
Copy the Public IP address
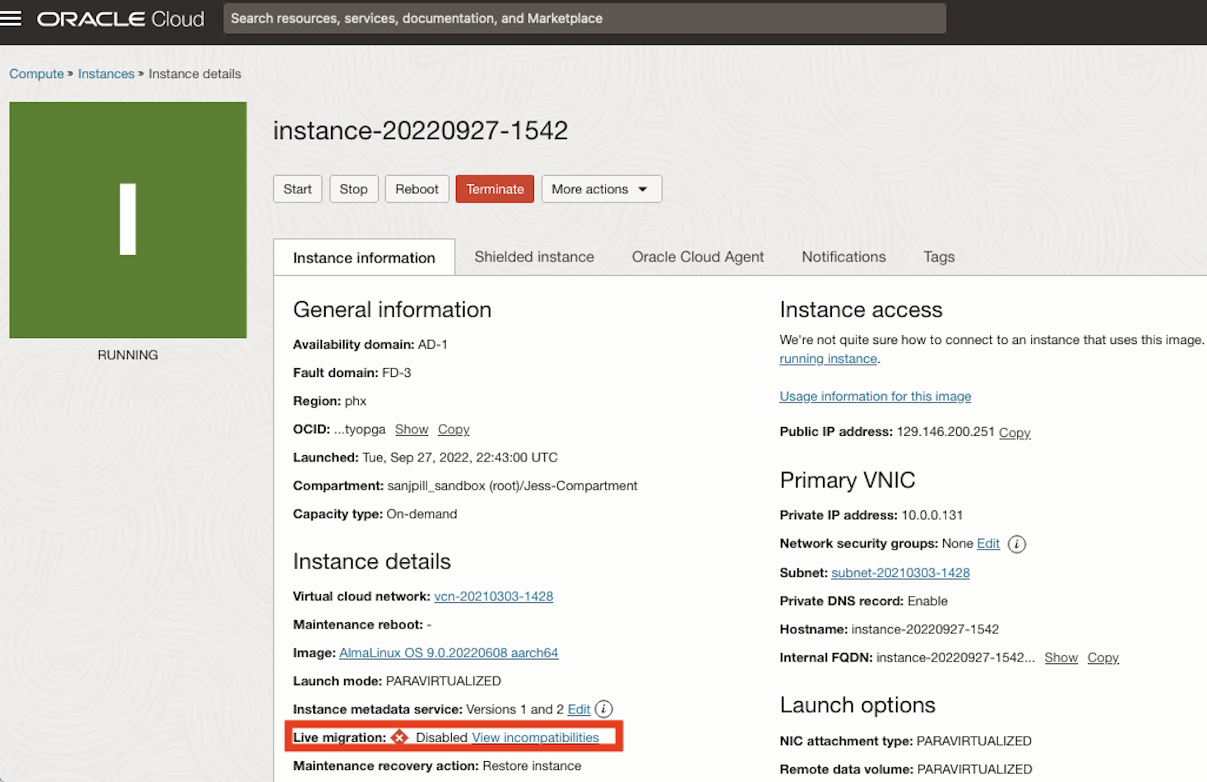1014,433
